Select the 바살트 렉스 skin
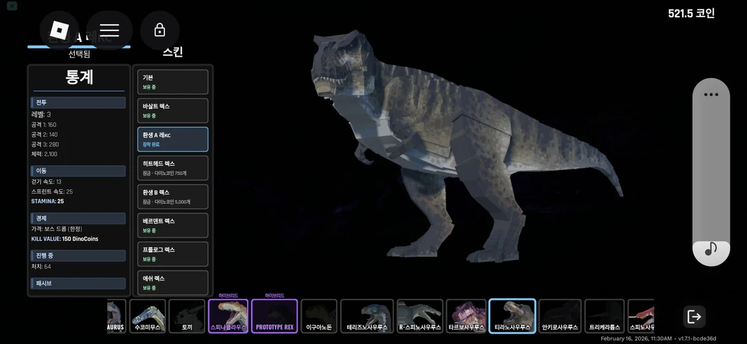 click(x=173, y=111)
